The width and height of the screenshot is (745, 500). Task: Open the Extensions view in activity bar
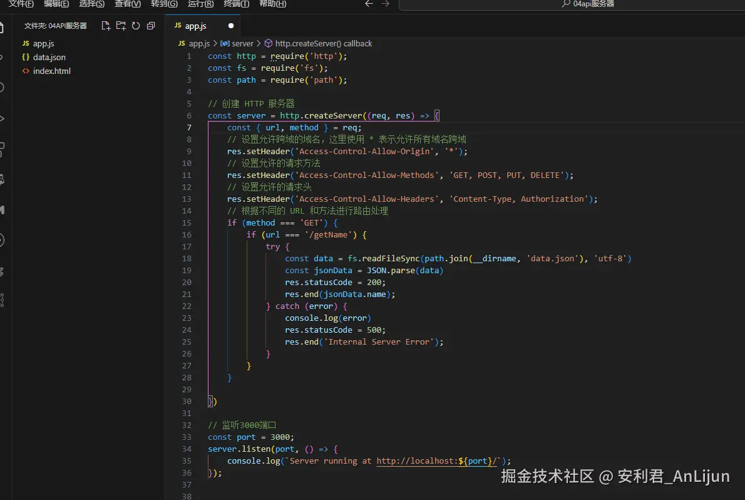2,149
